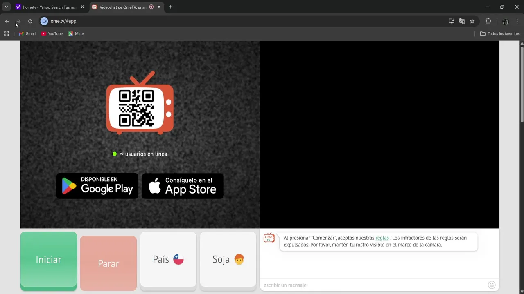Open the extensions puzzle icon

point(488,21)
